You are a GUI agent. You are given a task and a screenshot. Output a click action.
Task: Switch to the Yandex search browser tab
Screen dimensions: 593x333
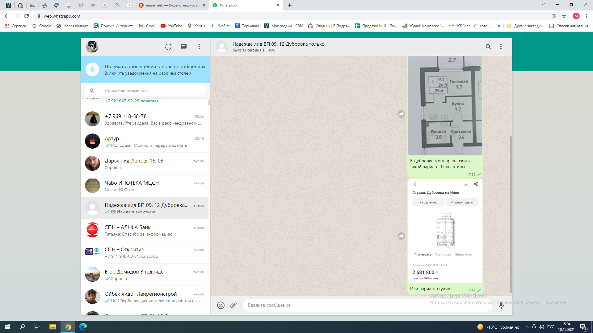[172, 5]
